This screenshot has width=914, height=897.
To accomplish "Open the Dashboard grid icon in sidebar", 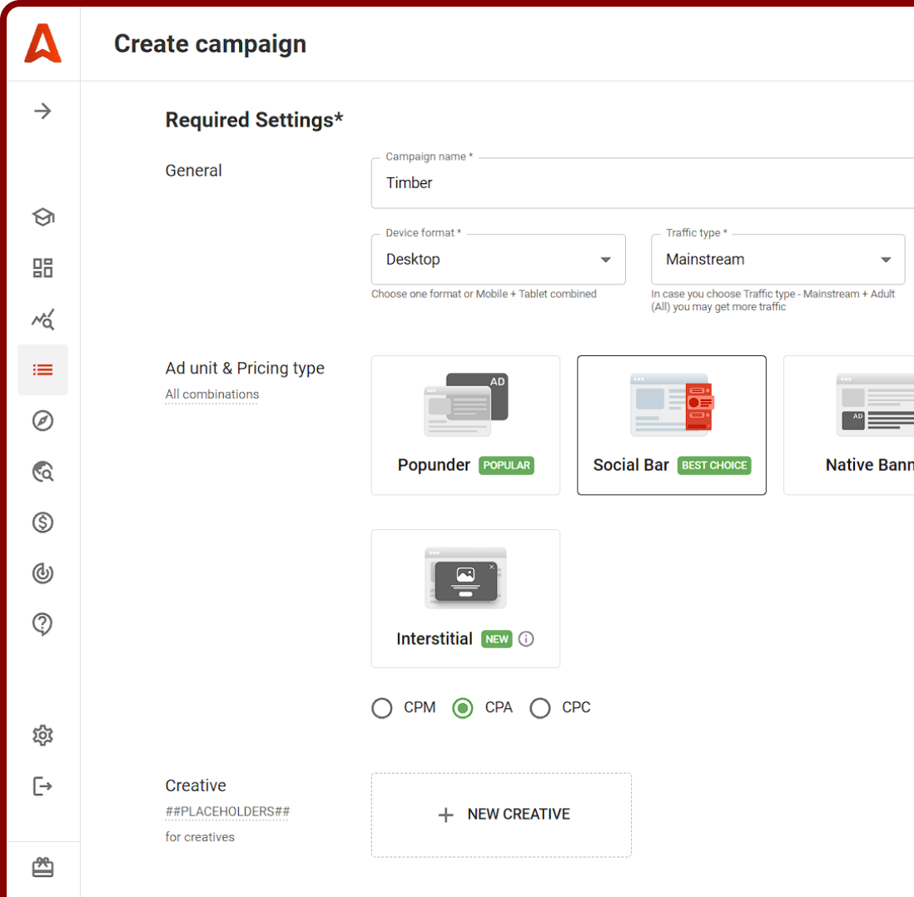I will tap(42, 268).
